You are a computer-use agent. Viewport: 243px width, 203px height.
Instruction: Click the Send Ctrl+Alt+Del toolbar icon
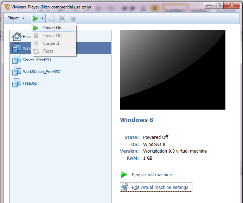tap(52, 18)
